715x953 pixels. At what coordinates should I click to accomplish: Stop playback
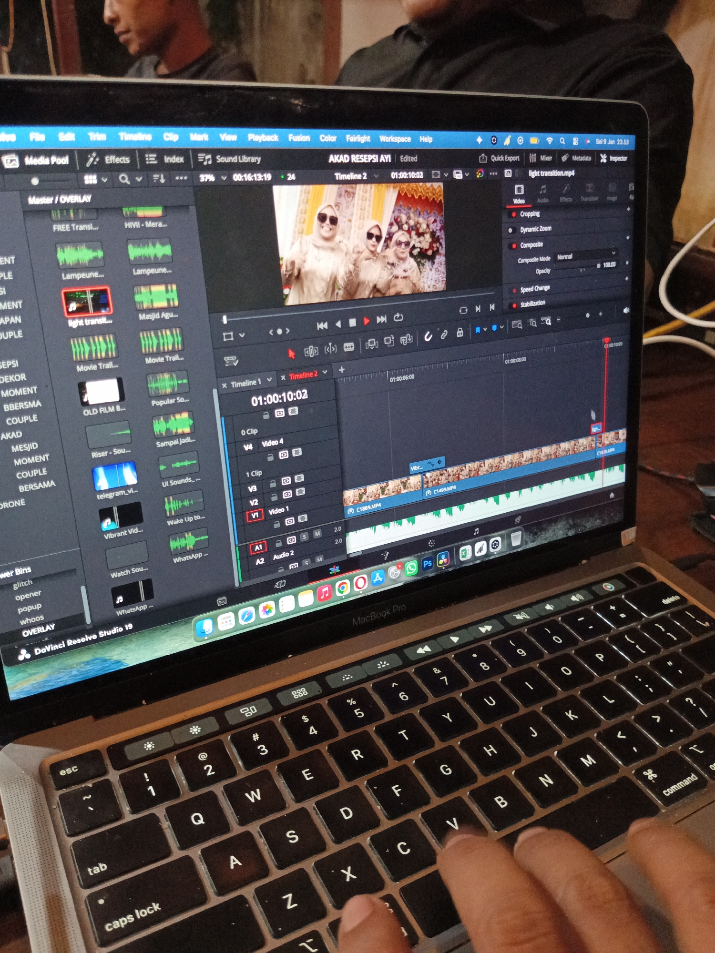[x=352, y=323]
